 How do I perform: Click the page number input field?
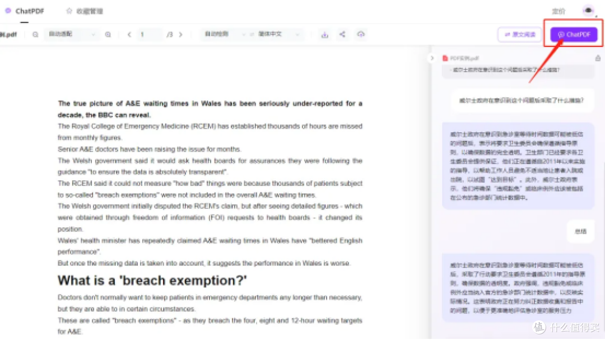150,34
